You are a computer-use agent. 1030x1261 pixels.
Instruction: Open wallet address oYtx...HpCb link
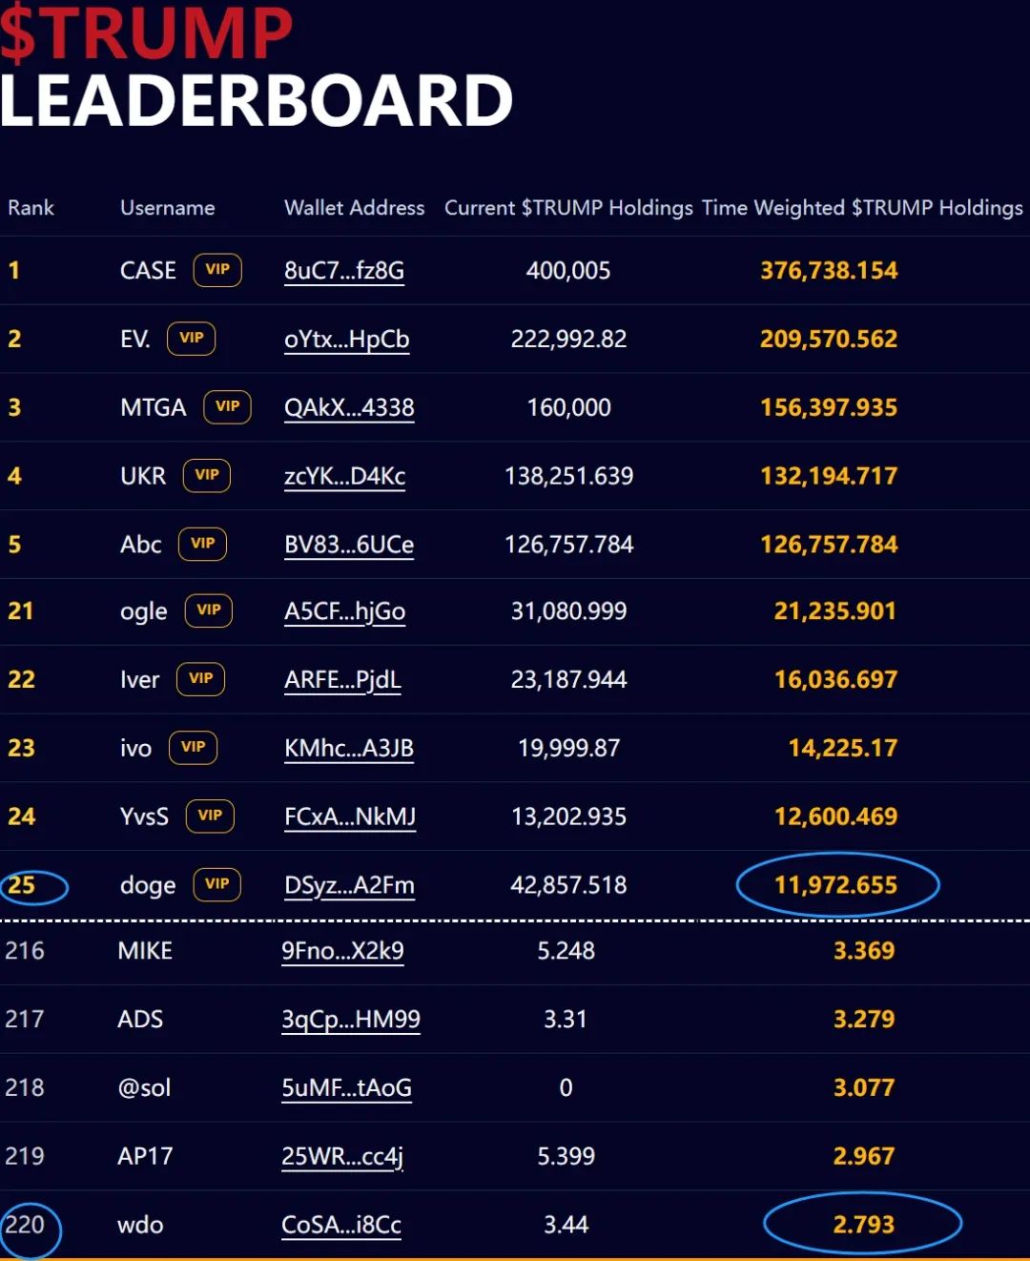[x=347, y=340]
